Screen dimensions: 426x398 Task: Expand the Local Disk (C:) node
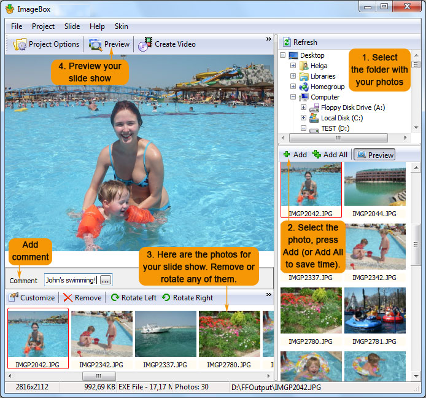coord(303,118)
